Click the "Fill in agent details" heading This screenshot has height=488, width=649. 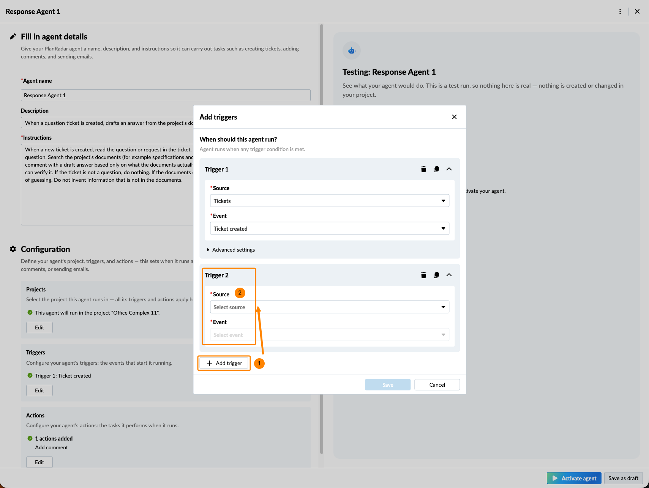pos(54,36)
